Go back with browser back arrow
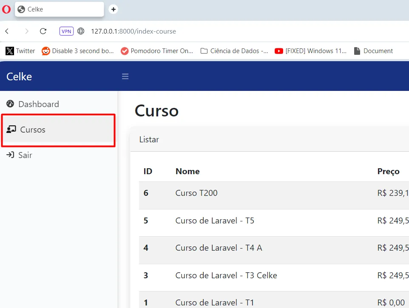 (x=7, y=31)
